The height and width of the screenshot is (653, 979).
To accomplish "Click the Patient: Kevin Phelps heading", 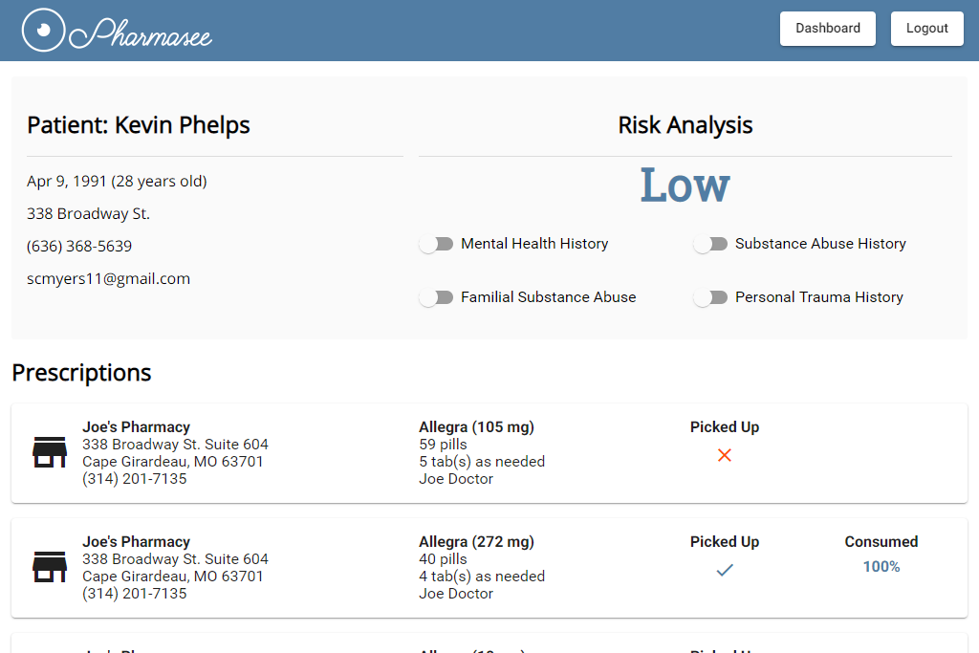I will (x=138, y=125).
